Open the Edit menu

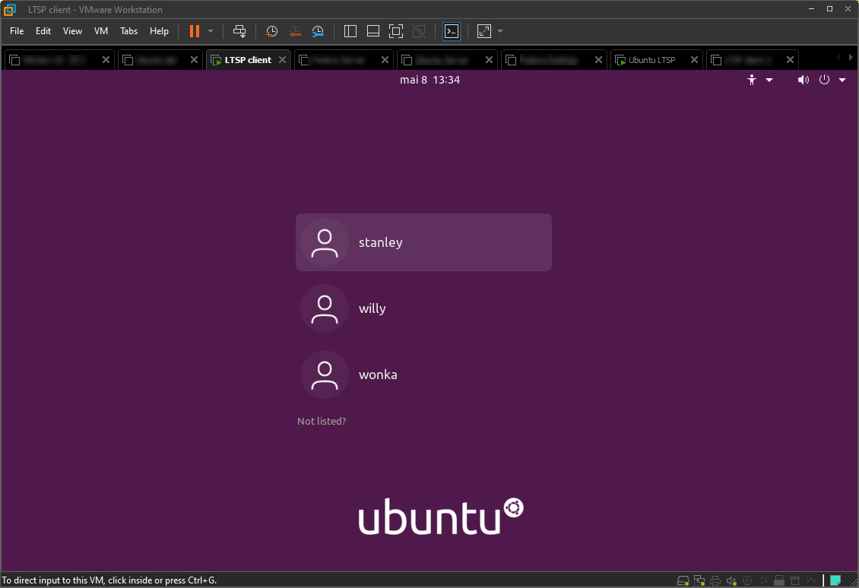(x=43, y=31)
